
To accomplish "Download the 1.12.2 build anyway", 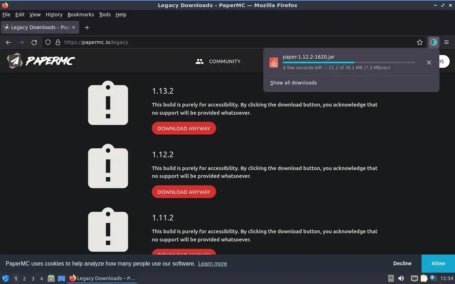I will 184,192.
